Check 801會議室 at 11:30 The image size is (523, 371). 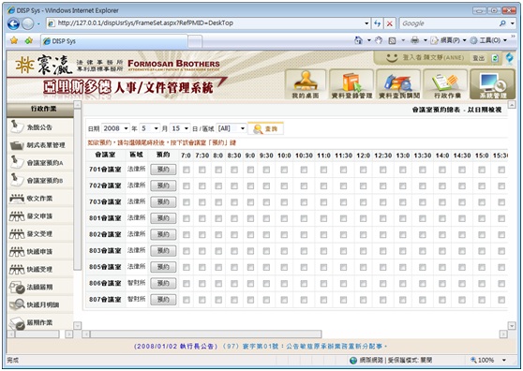pos(344,218)
